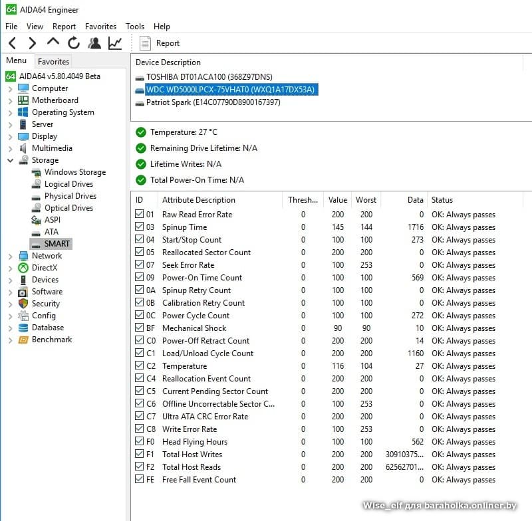Open the Report menu
Screen dimensions: 532x521
64,27
